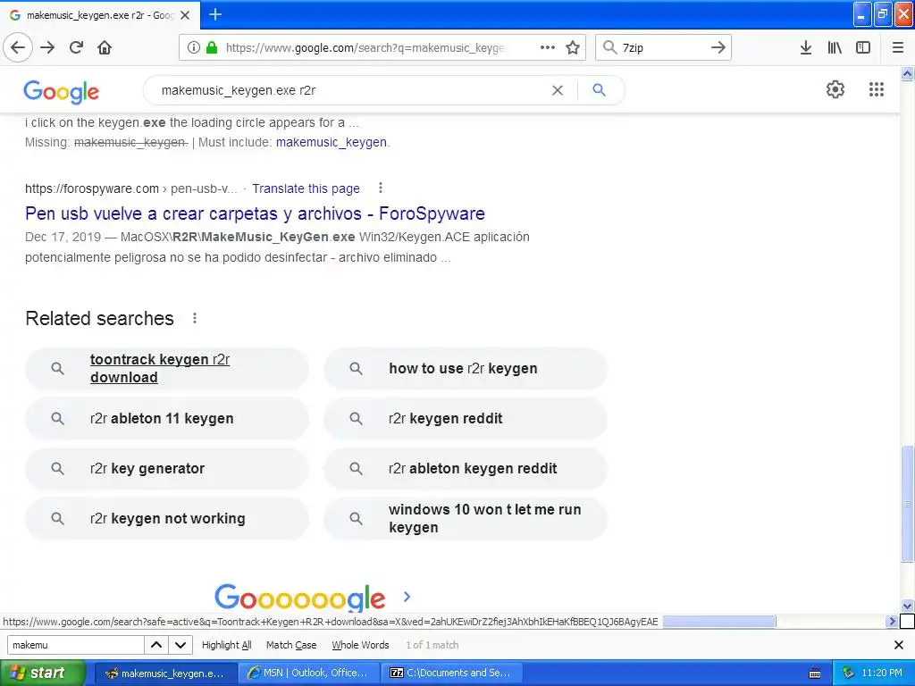Search r2r keygen not working
This screenshot has height=686, width=915.
tap(167, 518)
